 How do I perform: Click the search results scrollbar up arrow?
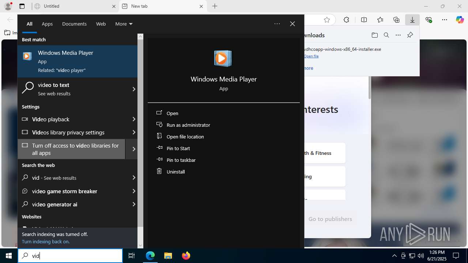click(x=140, y=37)
